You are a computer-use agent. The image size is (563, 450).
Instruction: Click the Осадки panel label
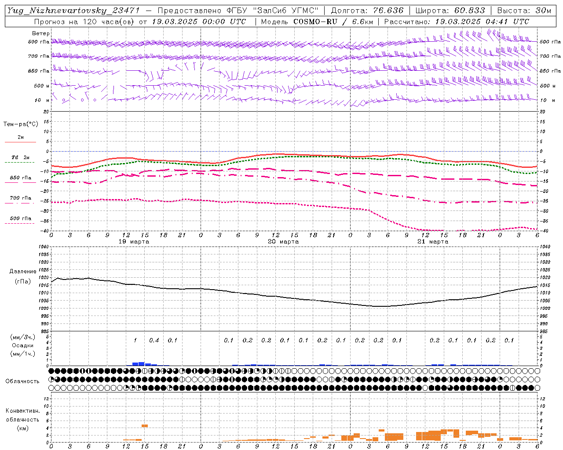point(23,345)
